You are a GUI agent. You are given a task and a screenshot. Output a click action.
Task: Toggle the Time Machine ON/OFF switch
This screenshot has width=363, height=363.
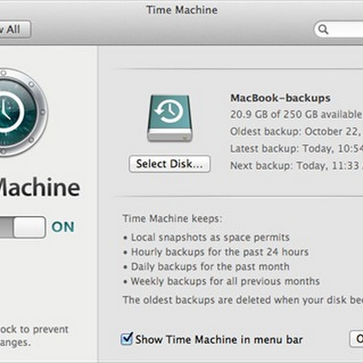(22, 227)
